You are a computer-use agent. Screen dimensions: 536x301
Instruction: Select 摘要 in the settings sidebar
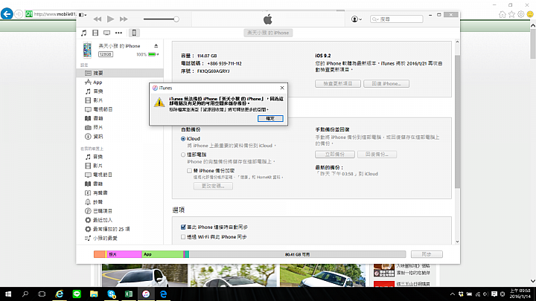pyautogui.click(x=120, y=73)
